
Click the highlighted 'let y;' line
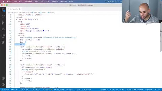click(23, 44)
